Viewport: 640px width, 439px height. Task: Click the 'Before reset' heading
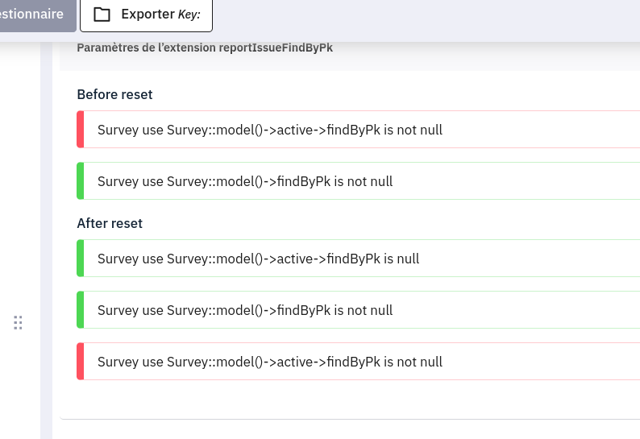tap(114, 94)
